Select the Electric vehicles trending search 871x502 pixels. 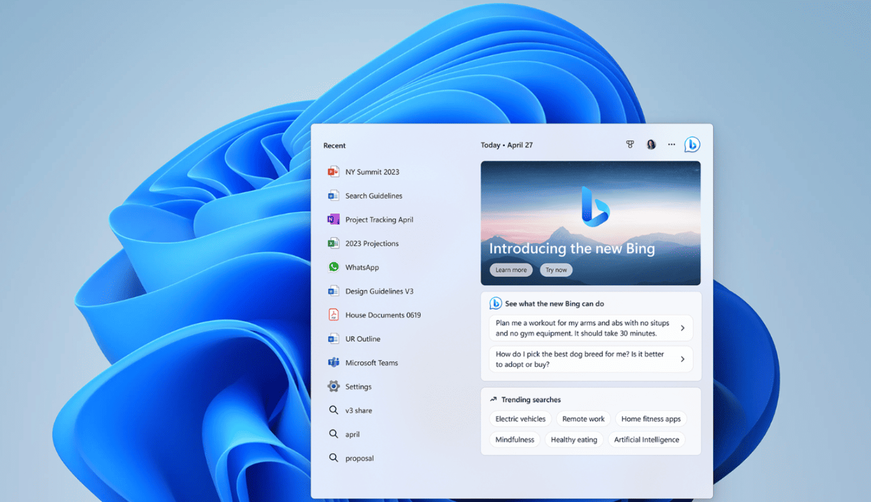tap(521, 419)
